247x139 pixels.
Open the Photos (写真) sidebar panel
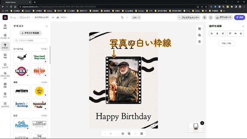(x=5, y=56)
